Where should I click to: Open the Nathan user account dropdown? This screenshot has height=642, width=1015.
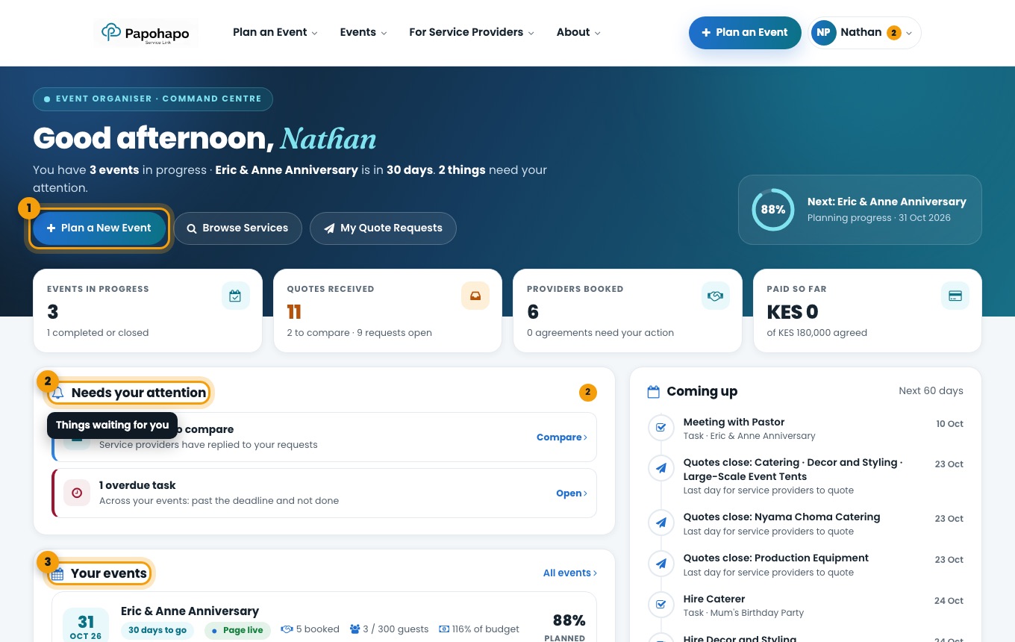pyautogui.click(x=865, y=33)
